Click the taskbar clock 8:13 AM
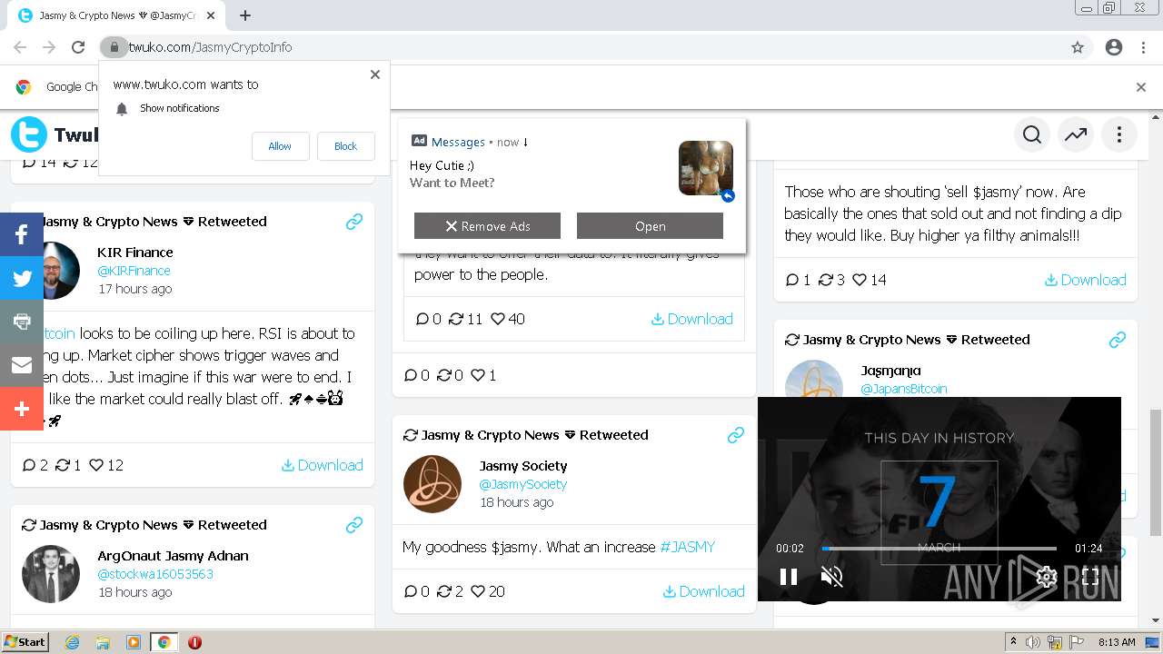Screen dimensions: 1163x654 tap(1117, 642)
